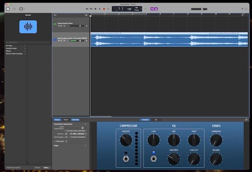Open the Library button in the toolbar

click(8, 9)
